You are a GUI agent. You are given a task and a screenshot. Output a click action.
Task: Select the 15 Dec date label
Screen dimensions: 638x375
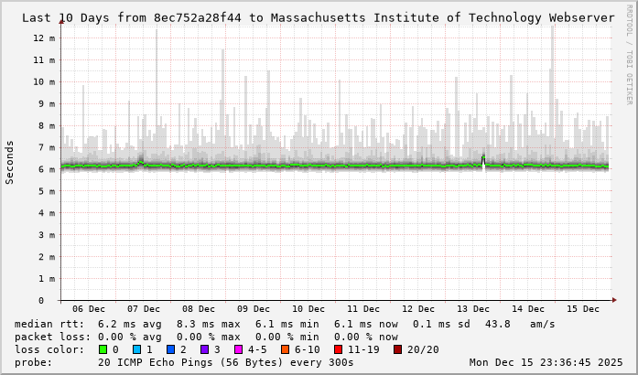(582, 309)
